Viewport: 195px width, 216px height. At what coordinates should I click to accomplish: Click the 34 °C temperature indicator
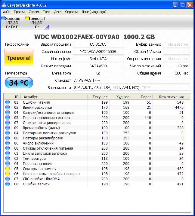(19, 83)
